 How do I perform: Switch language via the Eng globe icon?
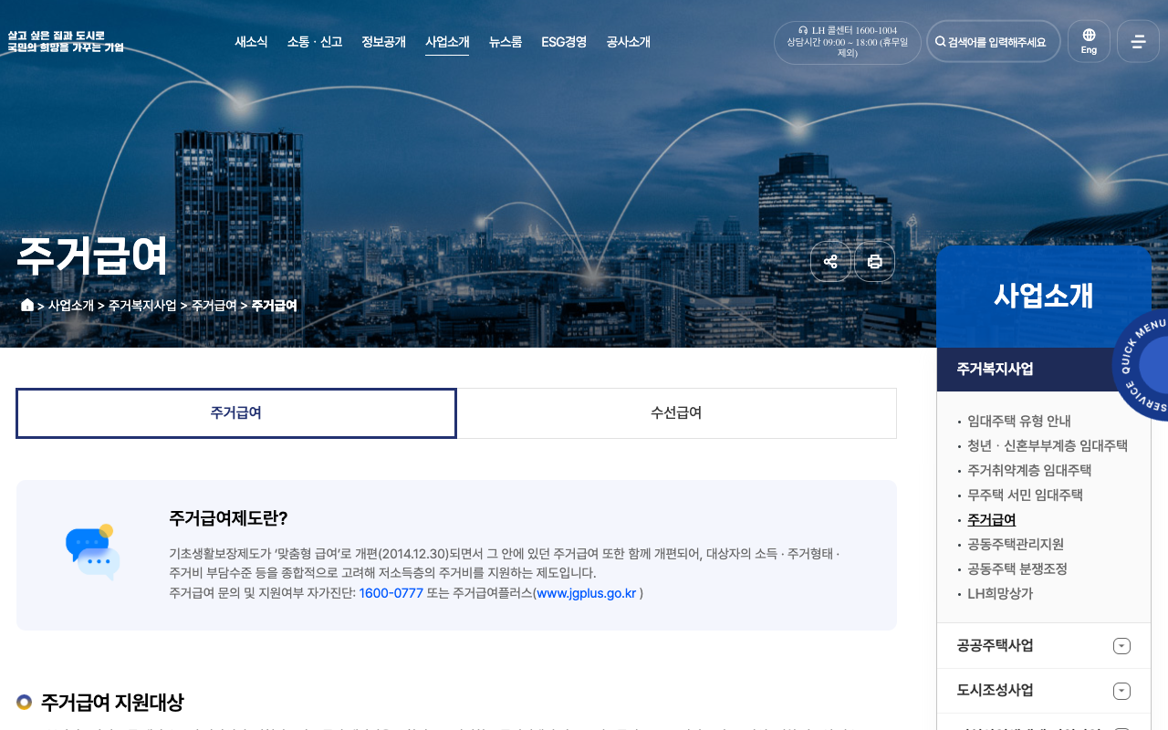point(1089,42)
